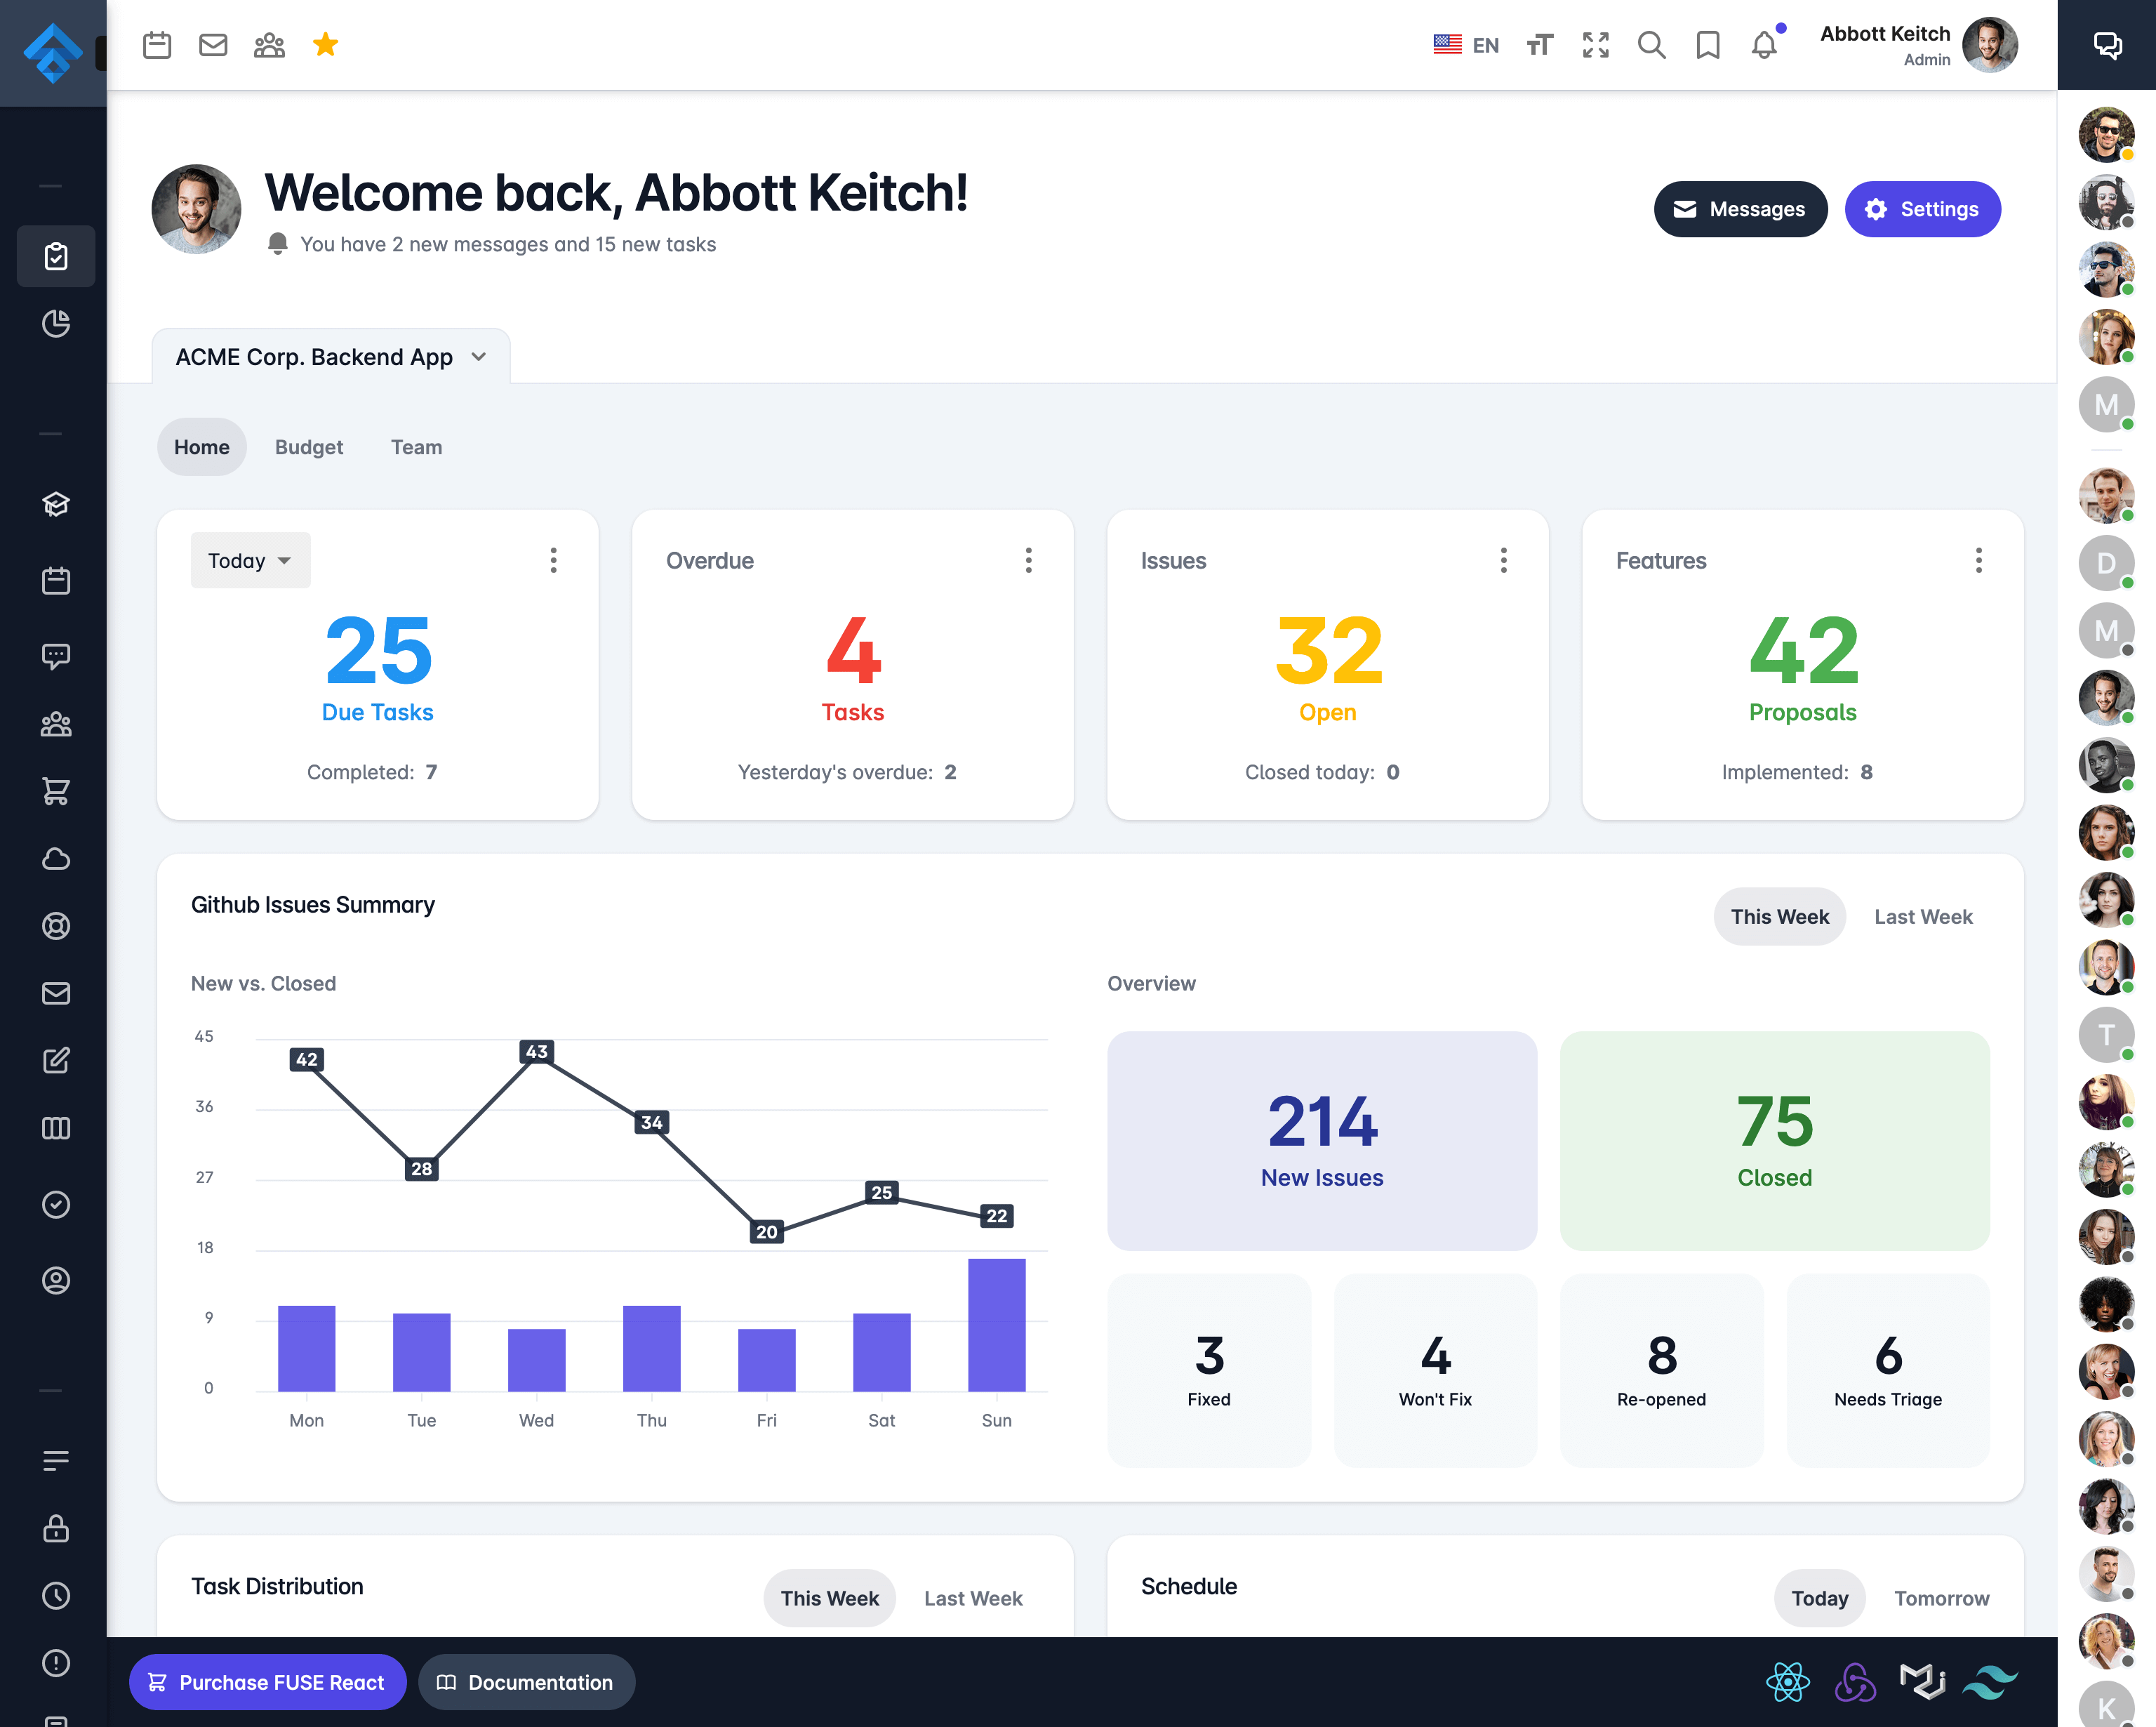The image size is (2156, 1727).
Task: Open search with the magnifier icon
Action: 1652,45
